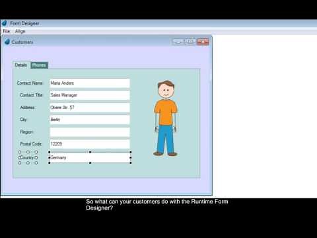The width and height of the screenshot is (317, 238).
Task: Open the File menu
Action: [x=7, y=31]
